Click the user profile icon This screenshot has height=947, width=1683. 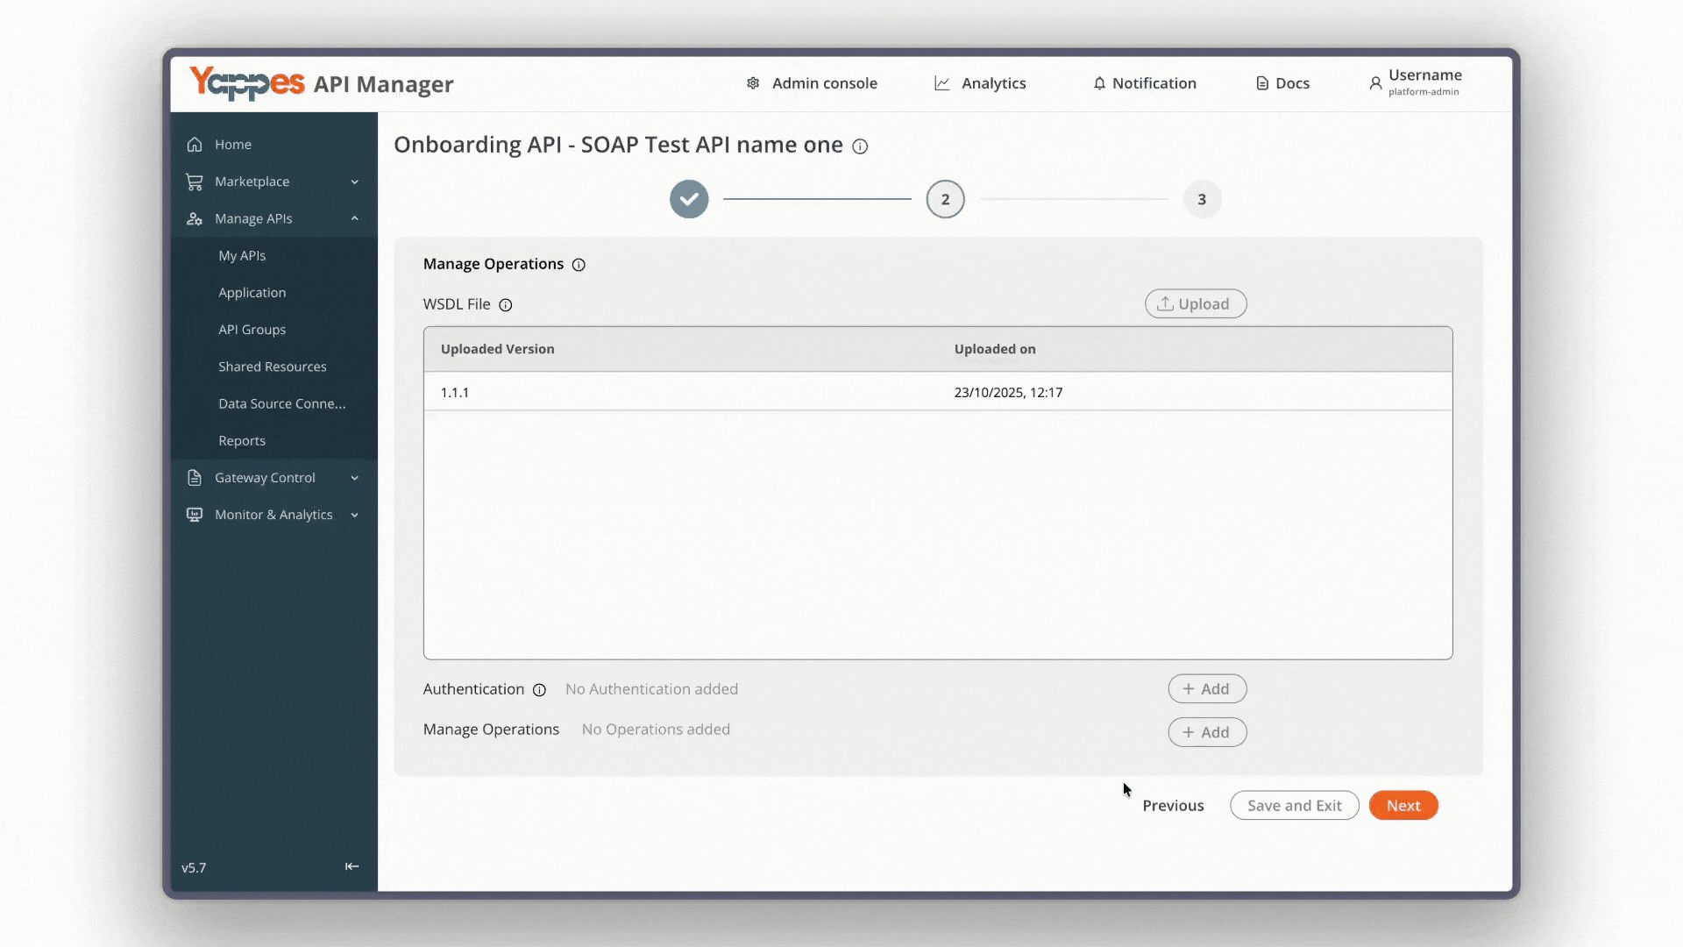coord(1375,83)
